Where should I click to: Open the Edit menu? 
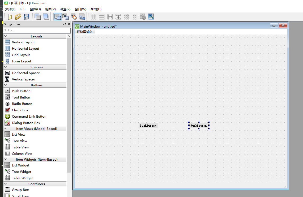[x=23, y=9]
